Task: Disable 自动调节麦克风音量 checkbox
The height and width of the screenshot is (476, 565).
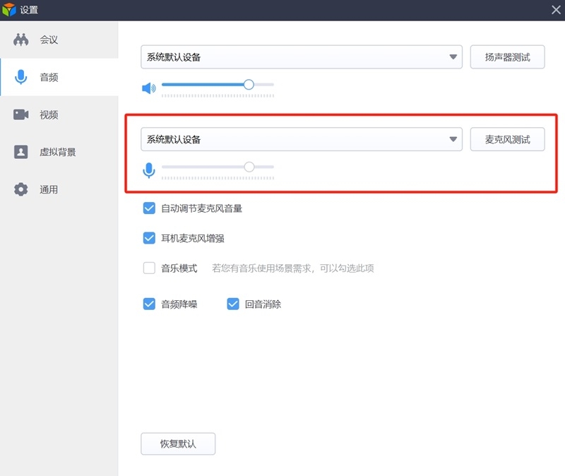Action: click(x=149, y=208)
